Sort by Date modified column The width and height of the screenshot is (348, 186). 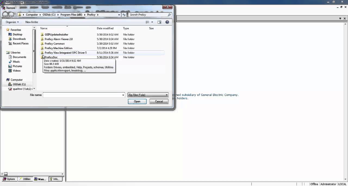click(105, 28)
